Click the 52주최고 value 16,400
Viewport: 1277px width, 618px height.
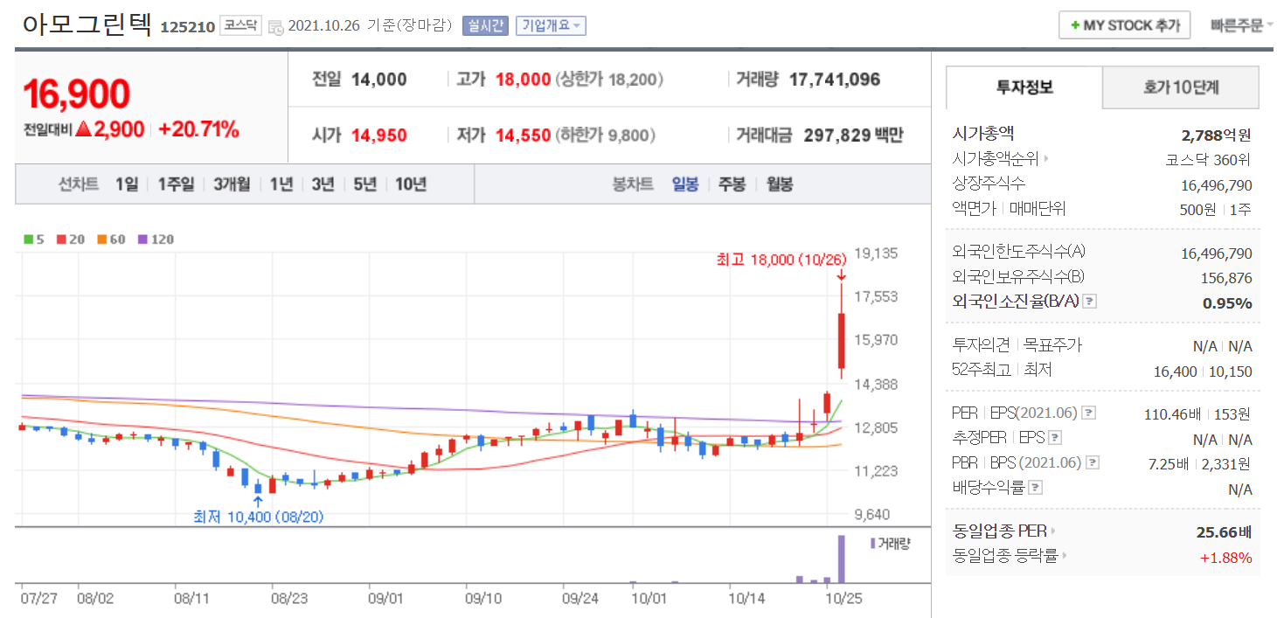(1176, 371)
